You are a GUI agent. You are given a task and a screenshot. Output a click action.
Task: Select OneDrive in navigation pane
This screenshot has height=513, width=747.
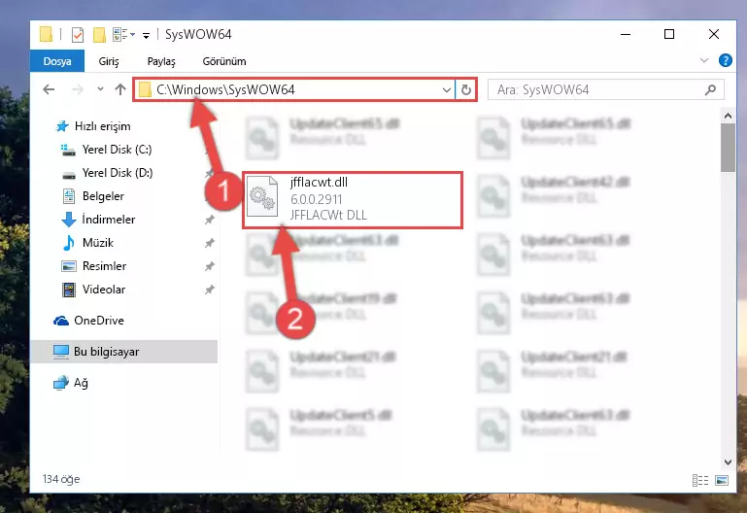click(x=99, y=321)
